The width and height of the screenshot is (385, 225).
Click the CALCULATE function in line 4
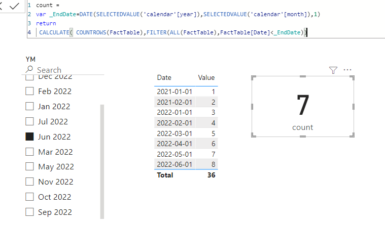click(54, 32)
